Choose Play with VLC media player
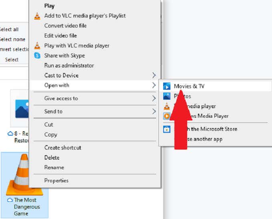 (x=95, y=45)
